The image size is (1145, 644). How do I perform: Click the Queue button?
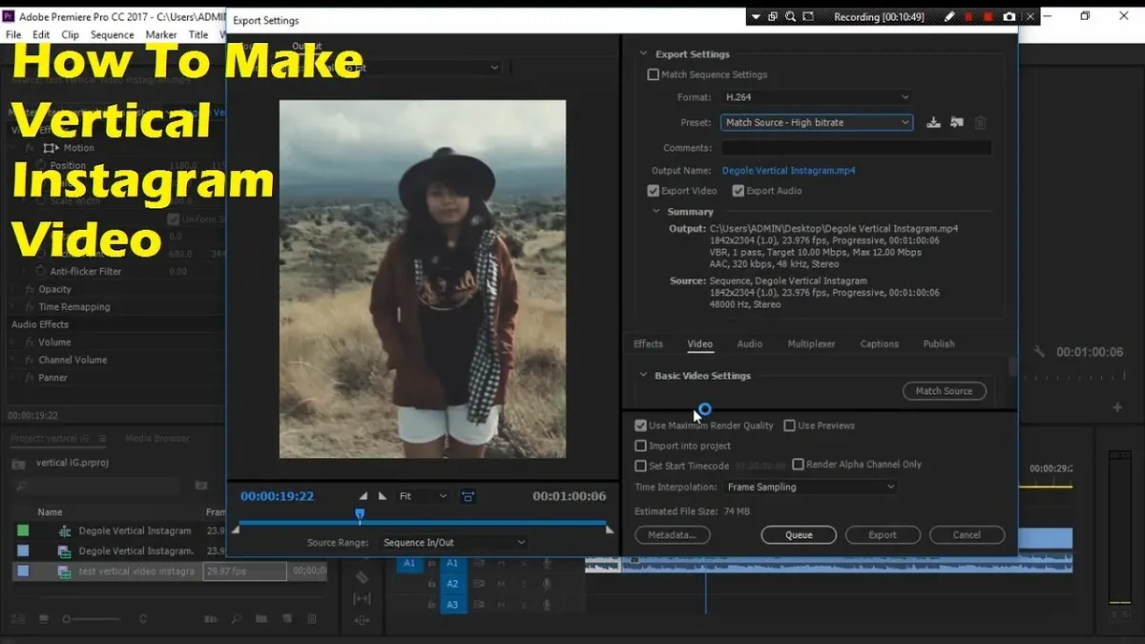pyautogui.click(x=799, y=535)
